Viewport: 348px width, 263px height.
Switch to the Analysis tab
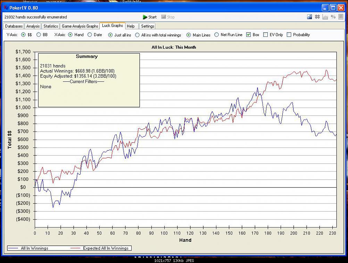(33, 26)
